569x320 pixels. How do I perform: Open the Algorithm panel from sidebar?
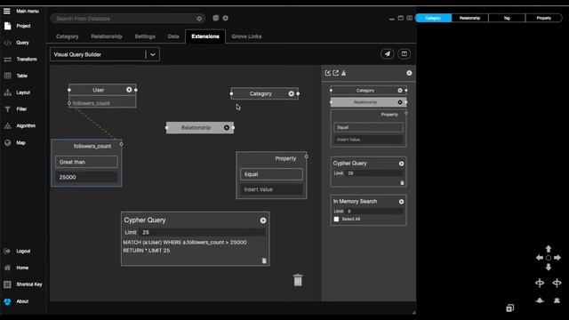[x=20, y=126]
